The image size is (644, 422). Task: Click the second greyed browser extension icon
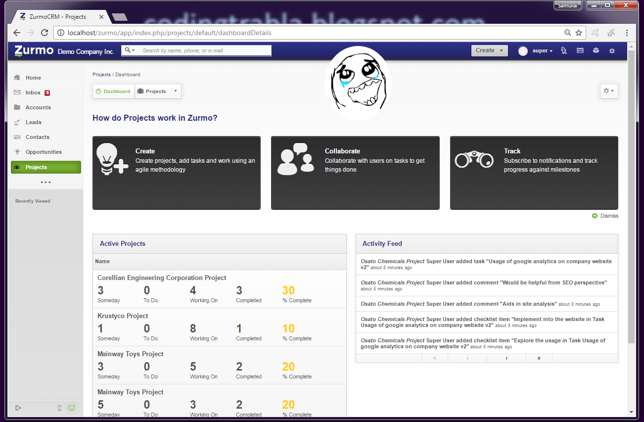[611, 33]
